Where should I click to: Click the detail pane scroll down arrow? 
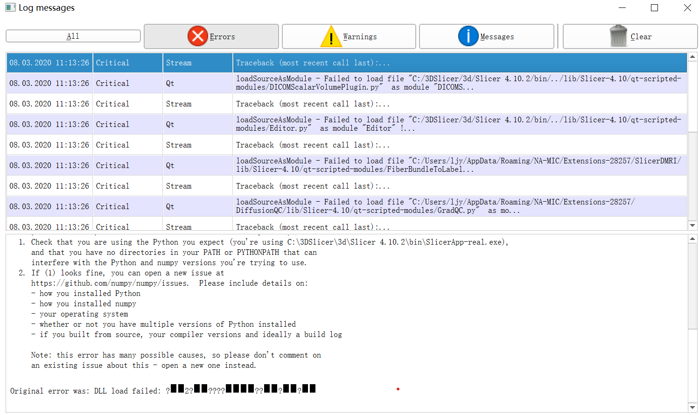point(692,408)
